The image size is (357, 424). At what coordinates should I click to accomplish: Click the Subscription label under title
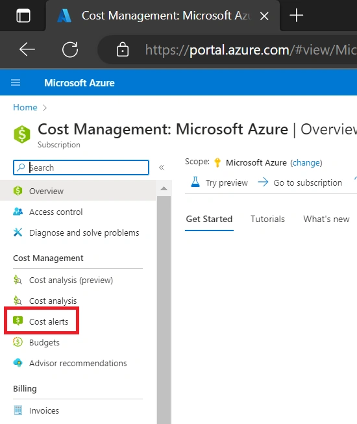pyautogui.click(x=59, y=145)
